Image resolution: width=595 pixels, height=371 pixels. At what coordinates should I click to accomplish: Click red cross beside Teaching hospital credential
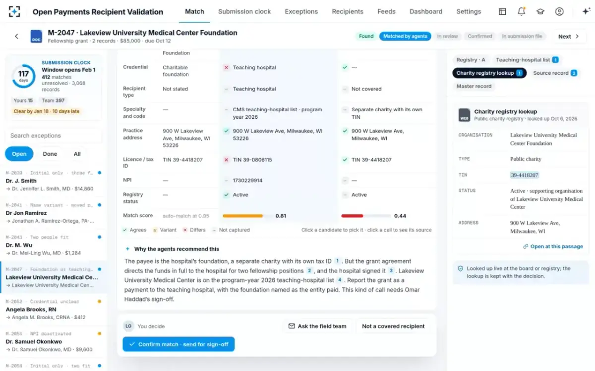[226, 67]
